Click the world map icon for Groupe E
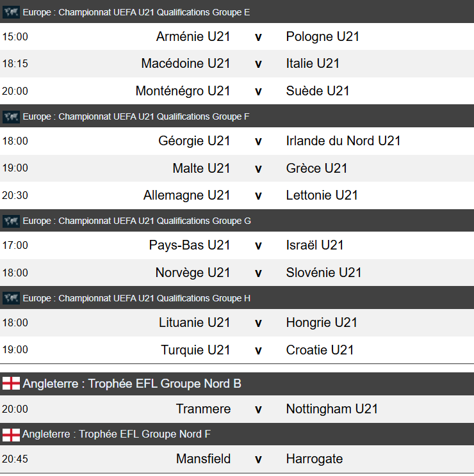Image resolution: width=474 pixels, height=476 pixels. 12,12
